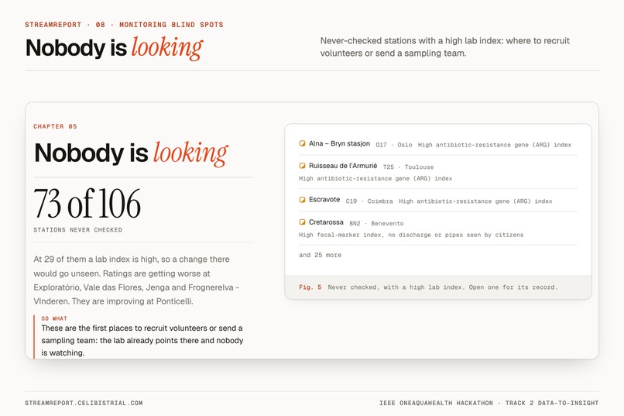The image size is (624, 416).
Task: Click the 'STREAMREPORT · 08 · MONITORING BLIND SPOTS' header
Action: (x=124, y=25)
